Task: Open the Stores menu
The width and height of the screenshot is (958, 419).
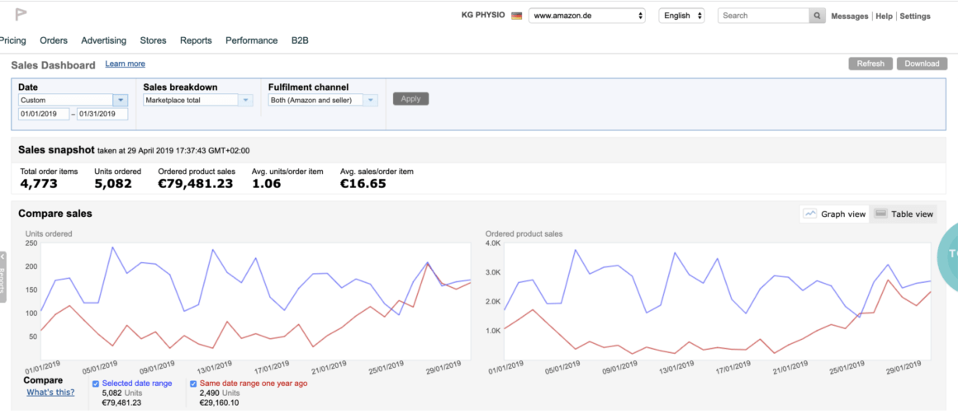Action: click(x=153, y=41)
